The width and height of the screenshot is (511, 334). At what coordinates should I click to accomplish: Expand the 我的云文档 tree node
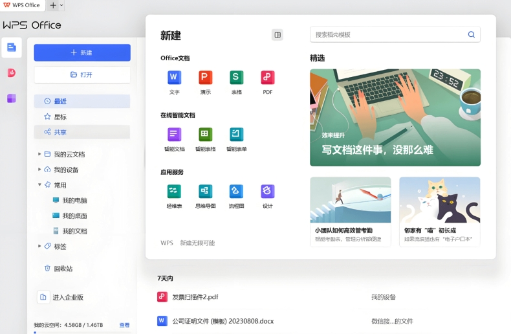(39, 154)
